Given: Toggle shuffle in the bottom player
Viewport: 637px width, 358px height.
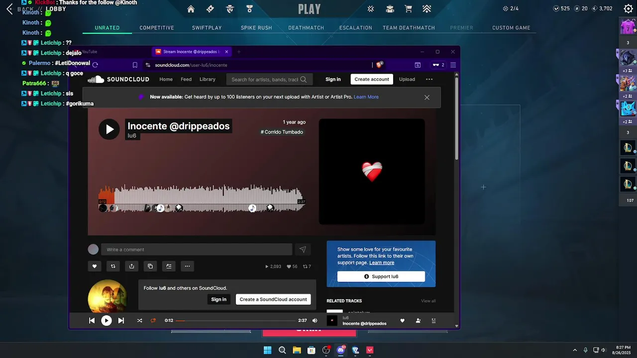Looking at the screenshot, I should pyautogui.click(x=139, y=321).
